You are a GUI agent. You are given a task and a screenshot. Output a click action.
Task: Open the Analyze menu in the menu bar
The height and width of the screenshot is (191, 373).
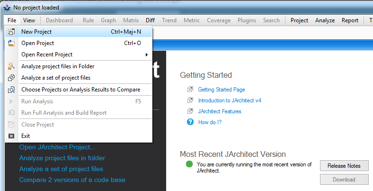[x=325, y=20]
